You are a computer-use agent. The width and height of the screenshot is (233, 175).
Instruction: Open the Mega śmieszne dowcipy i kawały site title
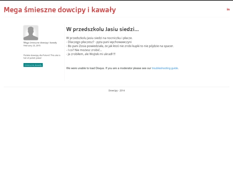(x=60, y=10)
